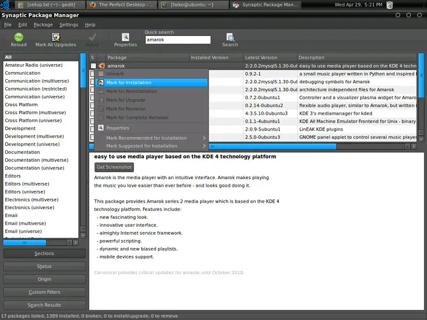Click the Ubuntu logo beside amarok package
Image resolution: width=427 pixels, height=320 pixels.
pos(101,66)
